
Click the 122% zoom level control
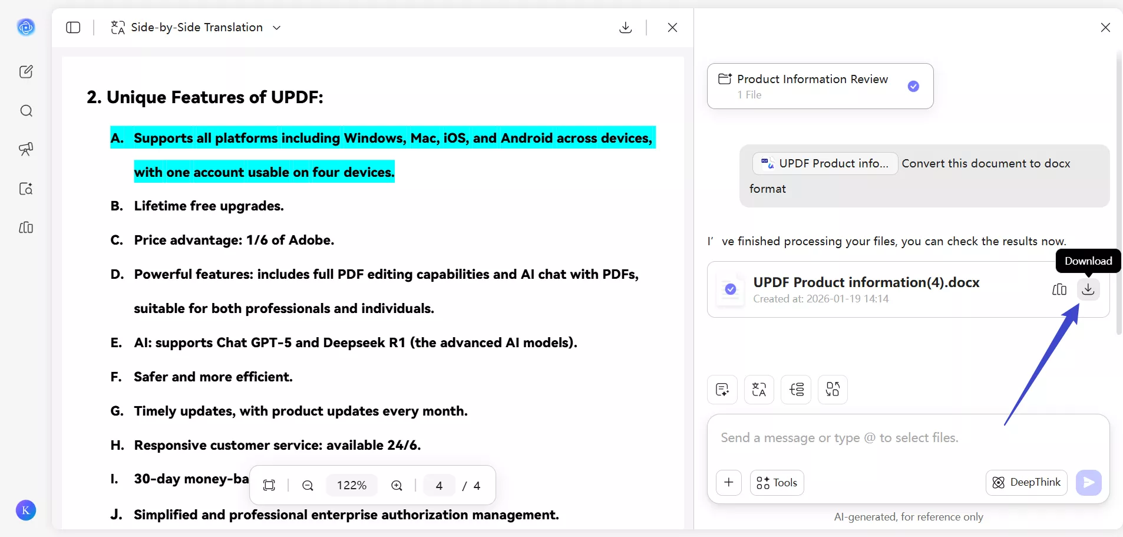point(351,485)
